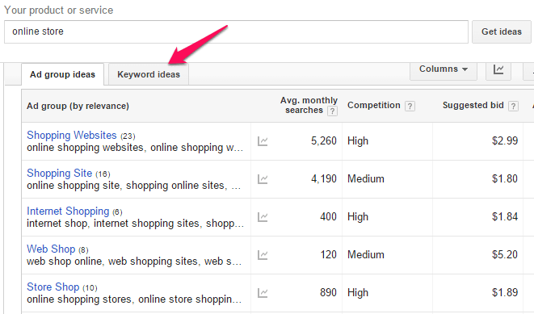Open trend chart for Store Shop row
This screenshot has width=534, height=314.
263,293
